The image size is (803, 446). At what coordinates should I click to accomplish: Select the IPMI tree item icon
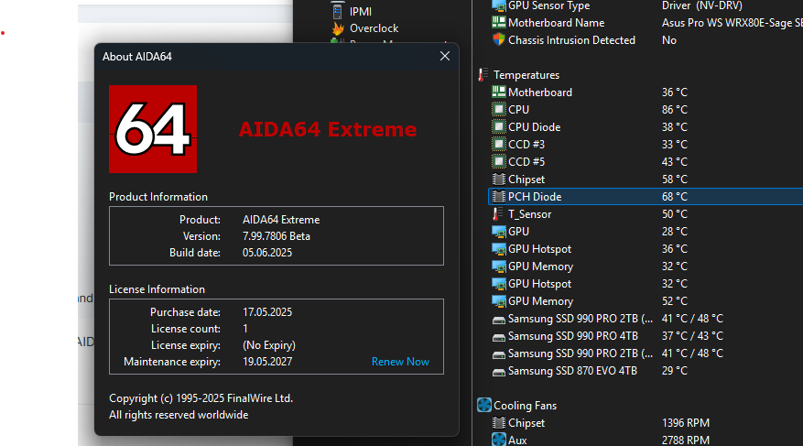[338, 11]
